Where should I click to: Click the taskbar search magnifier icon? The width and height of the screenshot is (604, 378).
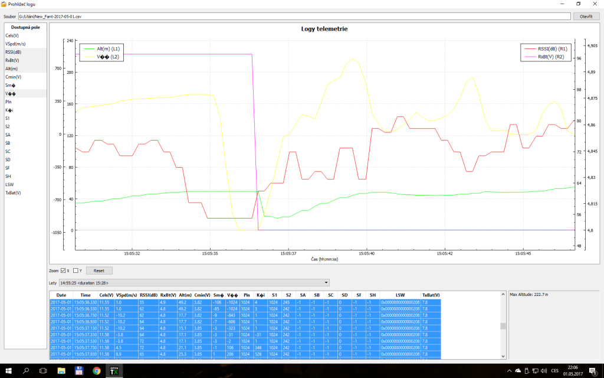tap(25, 371)
